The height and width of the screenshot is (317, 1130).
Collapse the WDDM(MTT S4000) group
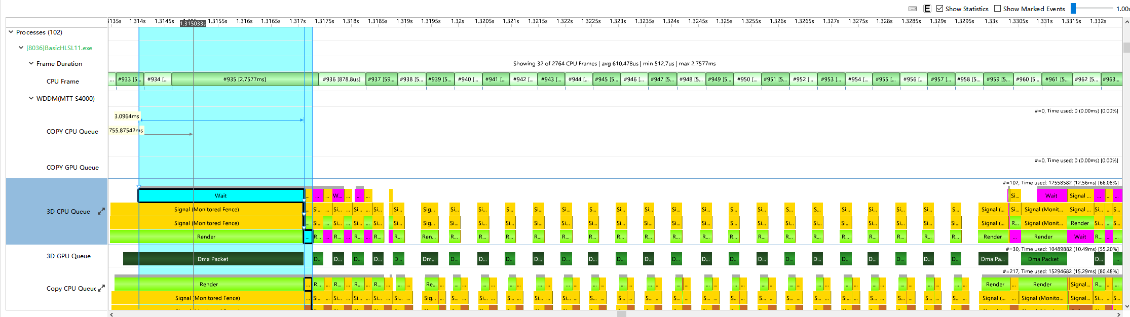(x=31, y=98)
